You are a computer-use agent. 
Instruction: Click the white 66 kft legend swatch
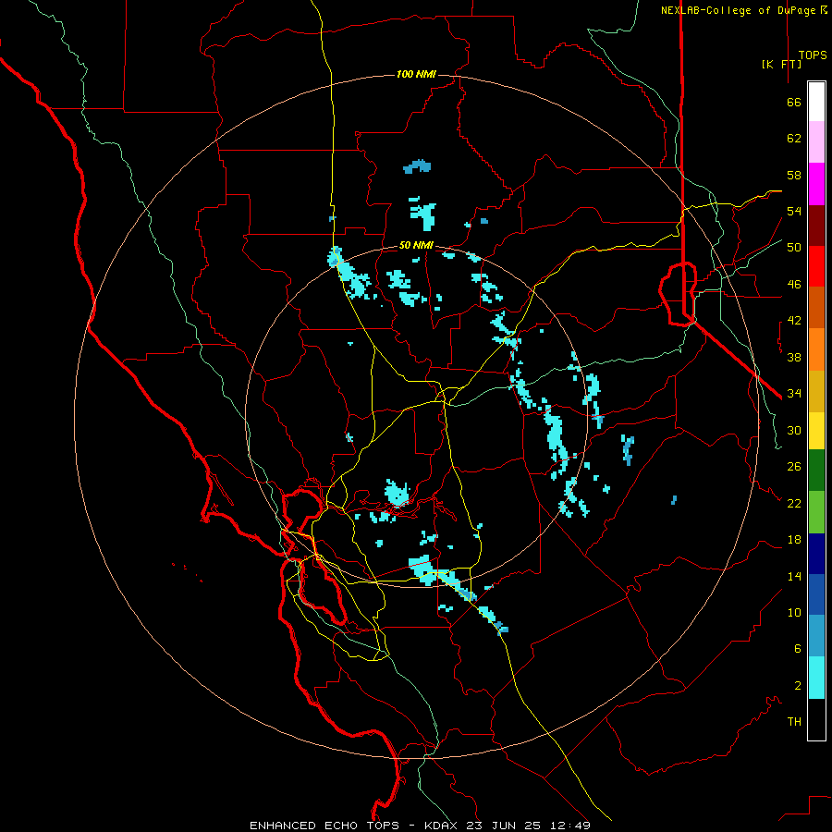click(816, 102)
